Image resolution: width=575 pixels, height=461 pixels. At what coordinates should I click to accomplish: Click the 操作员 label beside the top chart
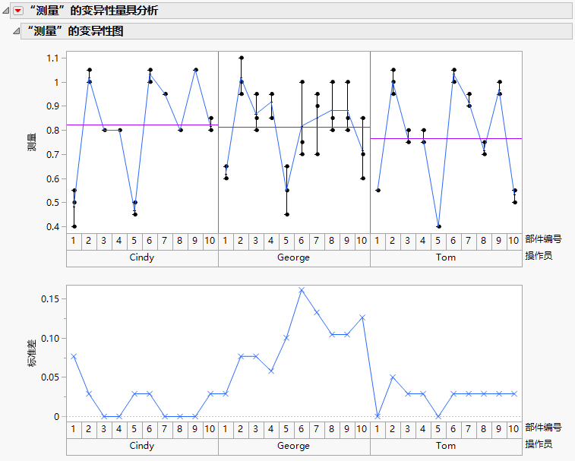coord(539,256)
